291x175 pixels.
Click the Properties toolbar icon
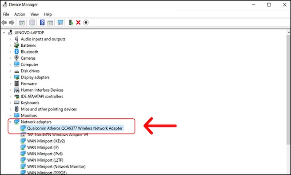(32, 23)
